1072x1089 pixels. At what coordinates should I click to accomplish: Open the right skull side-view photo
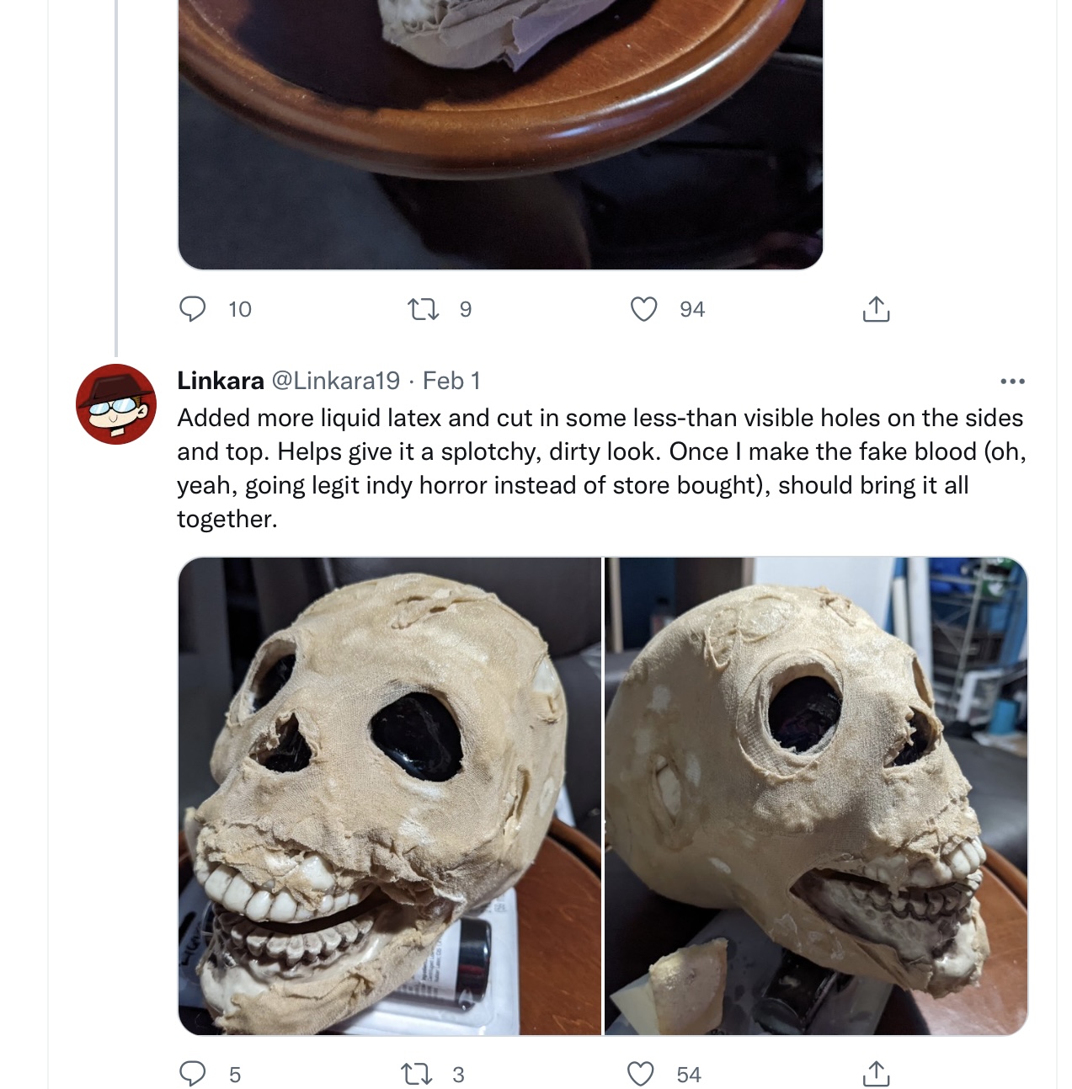click(816, 796)
